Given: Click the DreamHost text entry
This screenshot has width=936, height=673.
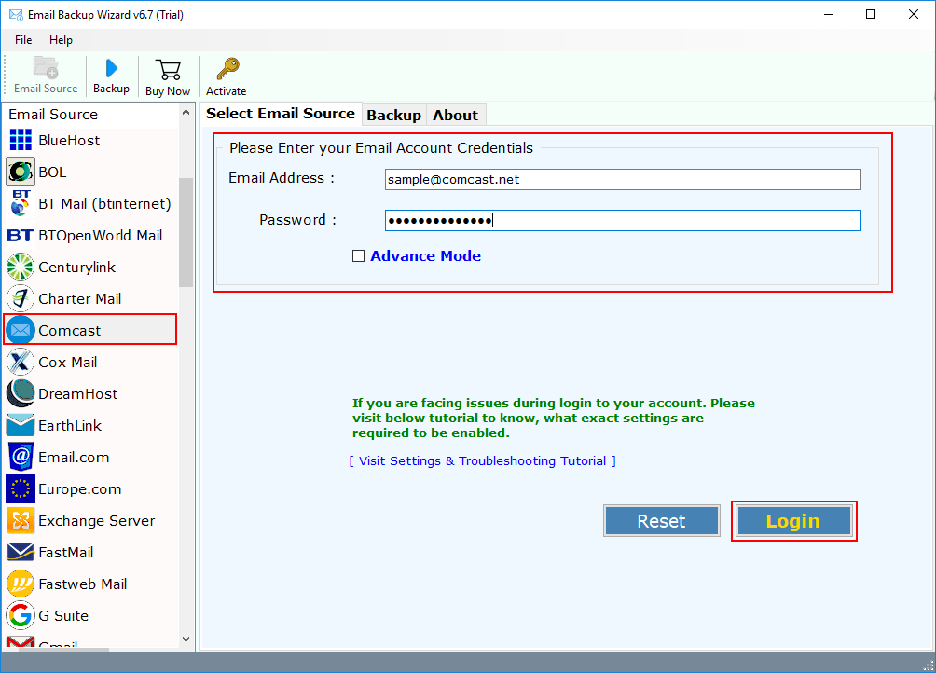Looking at the screenshot, I should pos(77,393).
